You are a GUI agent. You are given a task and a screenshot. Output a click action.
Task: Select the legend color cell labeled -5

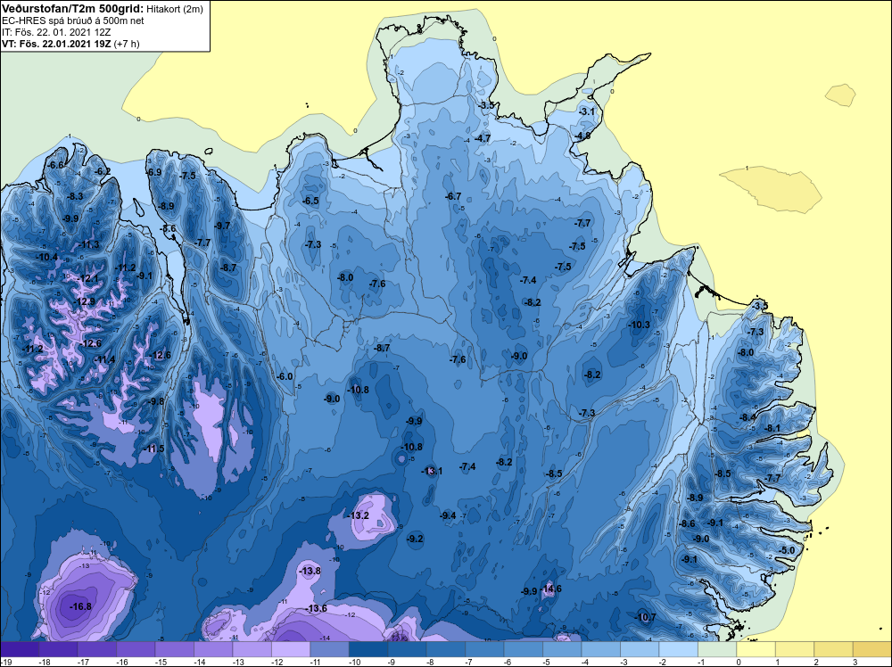[x=562, y=649]
